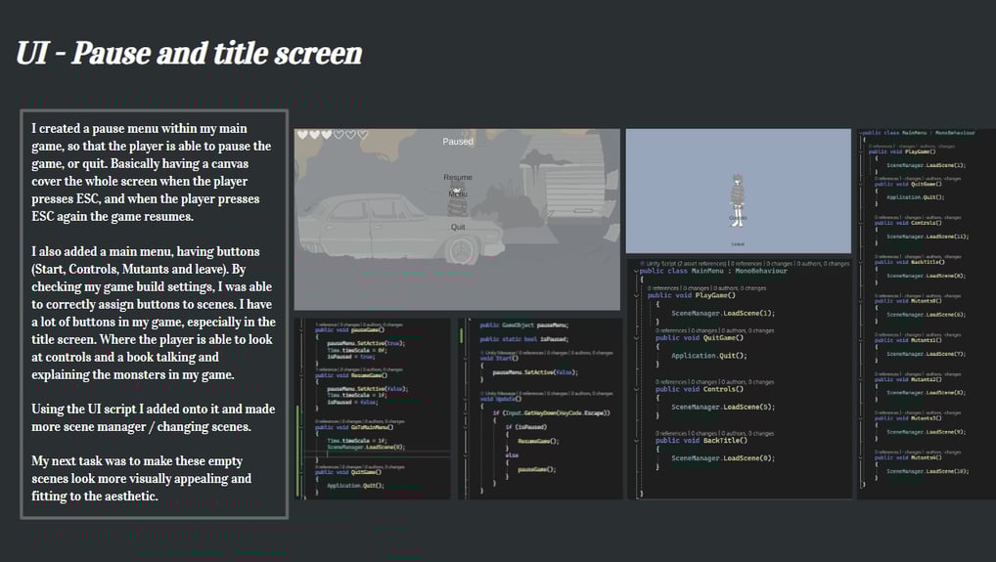Click the UI - Pause and title screen heading

tap(189, 54)
